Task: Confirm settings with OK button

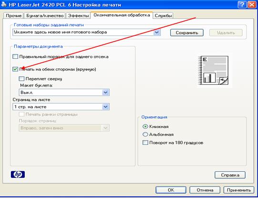Action: point(171,190)
